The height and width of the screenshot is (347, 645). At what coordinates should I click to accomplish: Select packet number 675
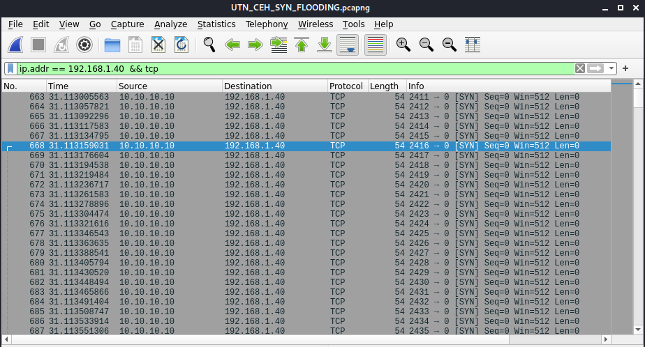click(x=306, y=214)
